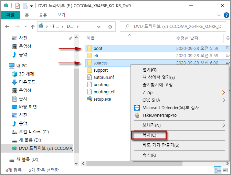This screenshot has width=231, height=175.
Task: Go forward with the right arrow button
Action: 17,27
